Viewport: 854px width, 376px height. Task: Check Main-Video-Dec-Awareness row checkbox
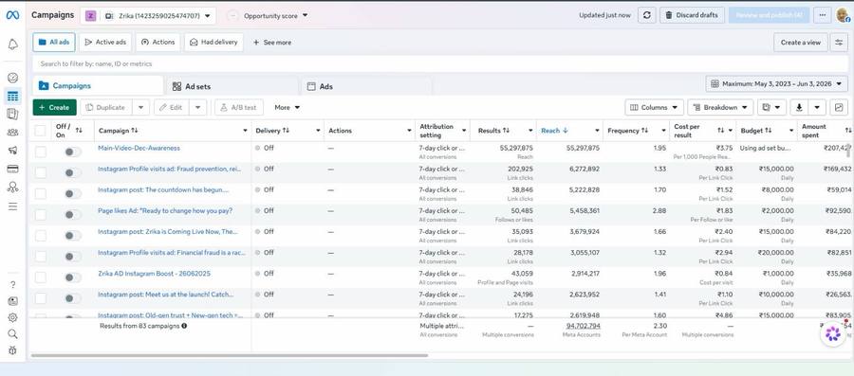click(40, 152)
